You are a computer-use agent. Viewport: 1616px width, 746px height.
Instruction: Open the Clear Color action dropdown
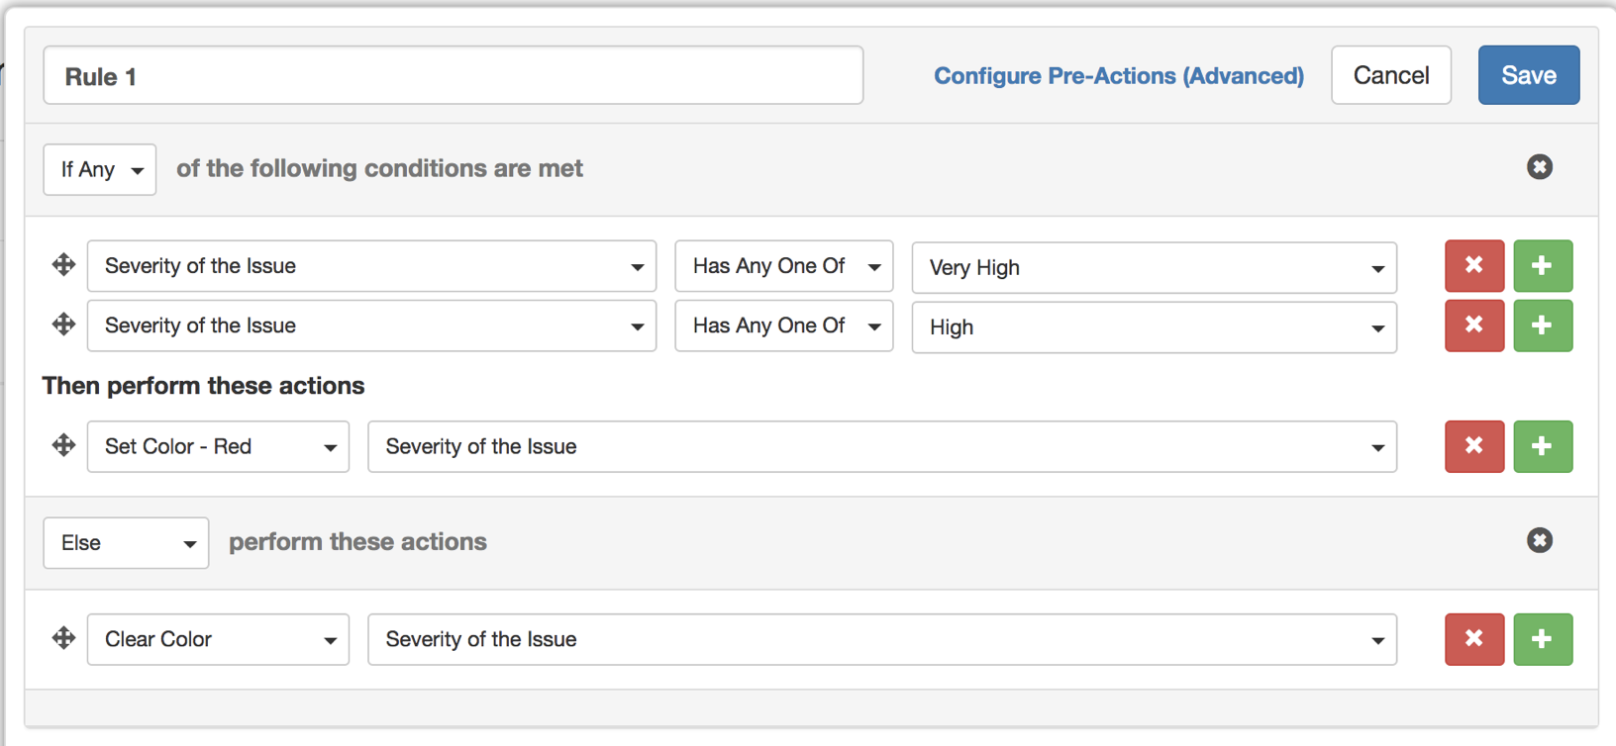click(x=218, y=639)
